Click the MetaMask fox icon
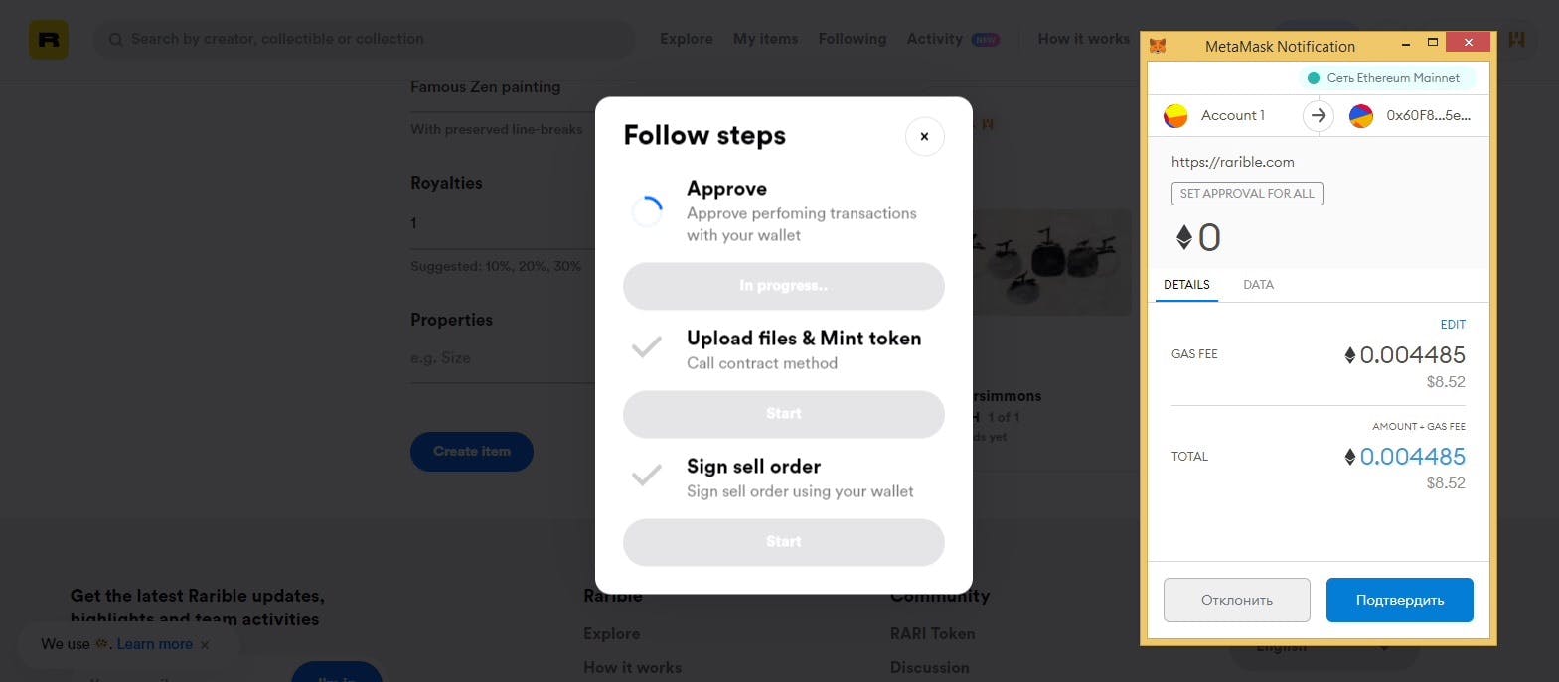Viewport: 1559px width, 682px height. click(1158, 46)
